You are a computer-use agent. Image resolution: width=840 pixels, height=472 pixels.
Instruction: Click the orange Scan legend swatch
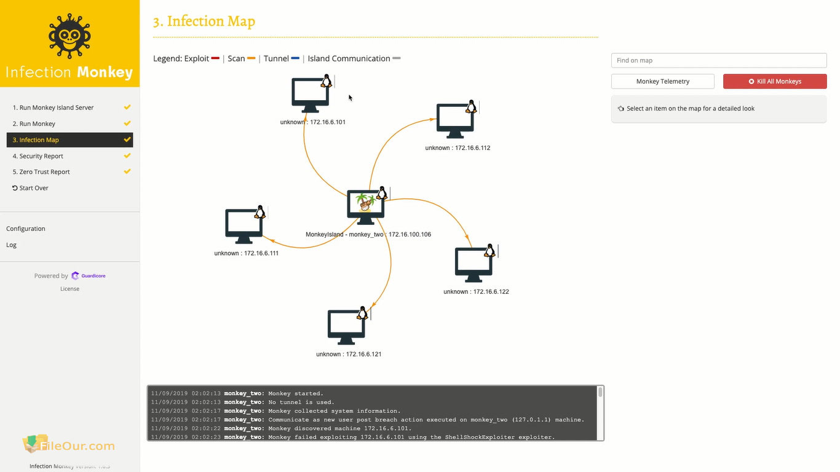(x=251, y=58)
